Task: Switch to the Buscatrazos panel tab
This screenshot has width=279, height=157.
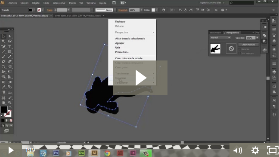Action: click(215, 33)
